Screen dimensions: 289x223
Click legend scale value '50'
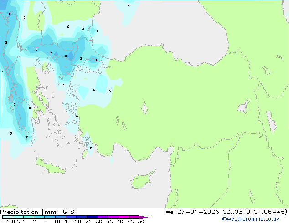(x=141, y=221)
